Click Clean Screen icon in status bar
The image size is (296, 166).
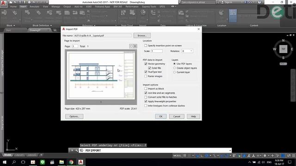[289, 155]
